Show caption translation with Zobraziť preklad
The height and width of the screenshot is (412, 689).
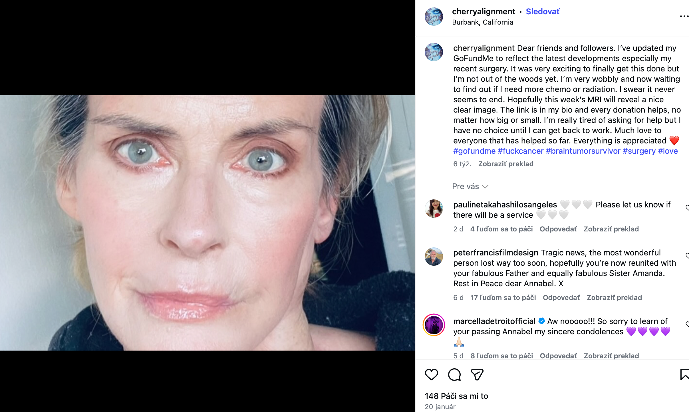coord(506,164)
